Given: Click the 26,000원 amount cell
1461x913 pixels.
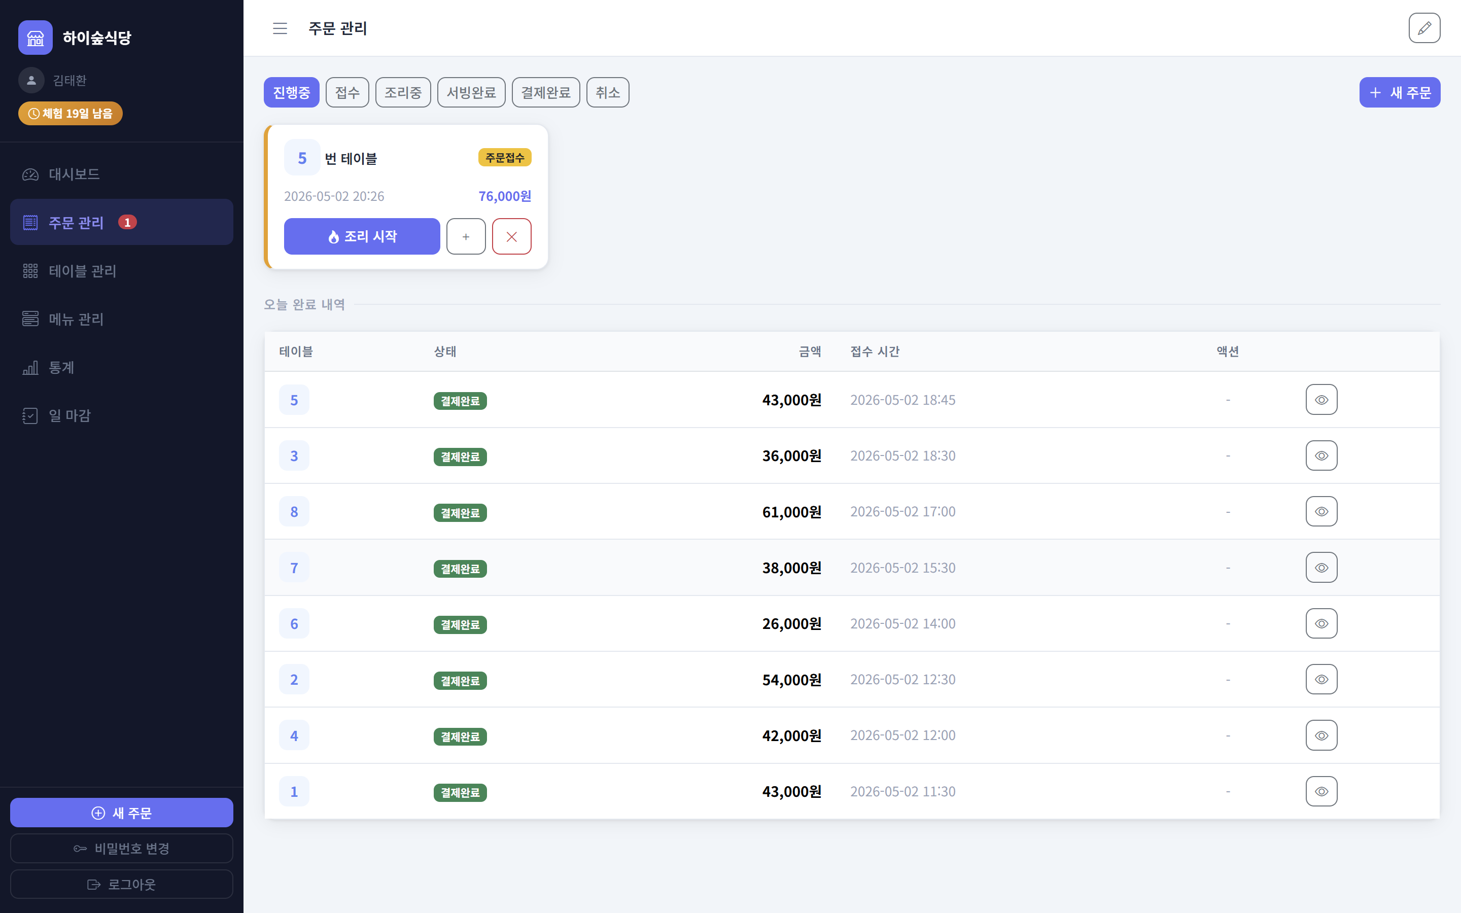Looking at the screenshot, I should click(791, 624).
